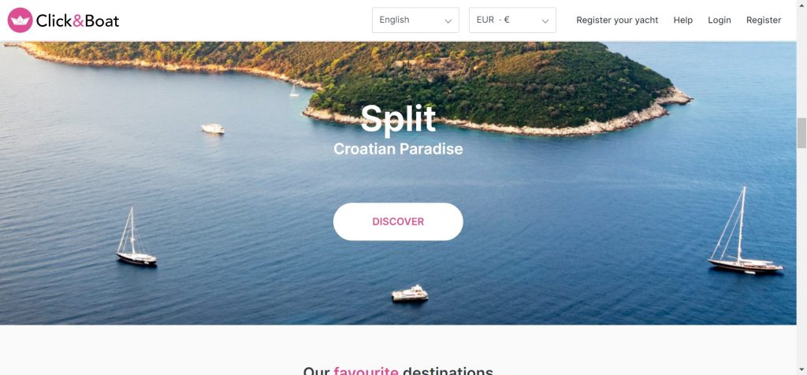Click the page scrollbar thumb
Viewport: 807px width, 375px height.
[x=801, y=132]
